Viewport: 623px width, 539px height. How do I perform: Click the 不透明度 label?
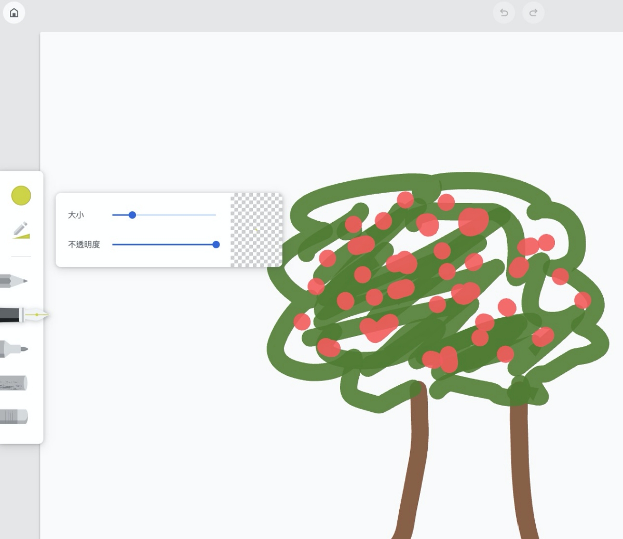click(84, 245)
